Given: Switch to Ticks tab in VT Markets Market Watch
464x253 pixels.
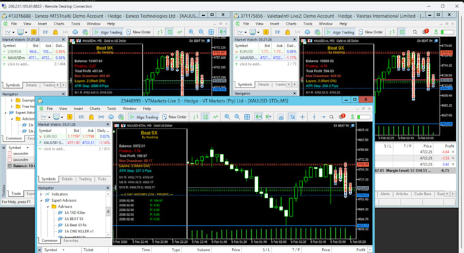Looking at the screenshot, I should [102, 179].
